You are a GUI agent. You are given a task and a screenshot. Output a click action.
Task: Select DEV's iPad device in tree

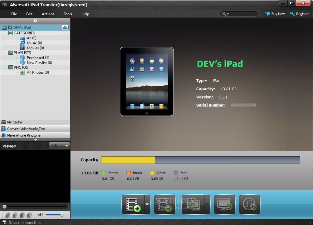[22, 27]
